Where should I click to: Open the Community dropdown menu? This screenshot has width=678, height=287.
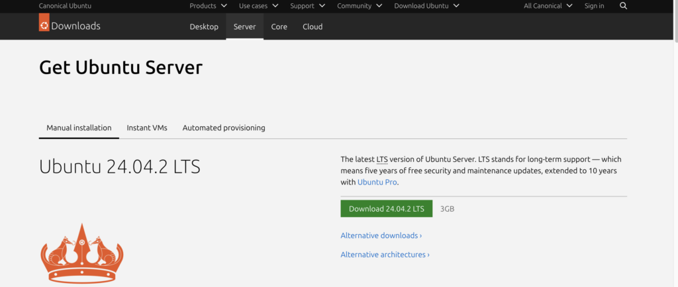coord(360,6)
